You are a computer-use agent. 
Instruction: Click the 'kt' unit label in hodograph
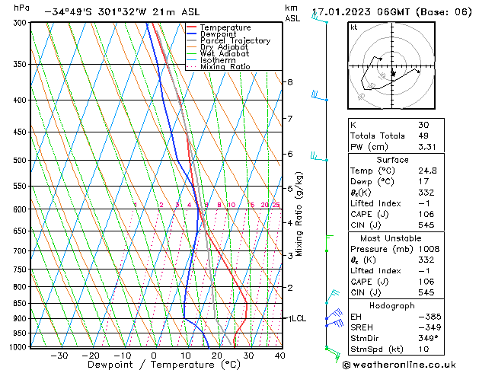pos(354,27)
